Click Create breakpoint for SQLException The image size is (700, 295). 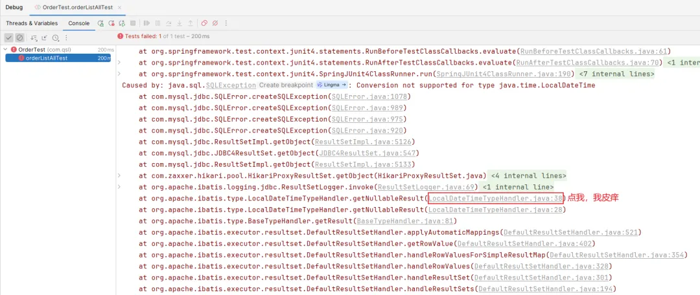286,85
